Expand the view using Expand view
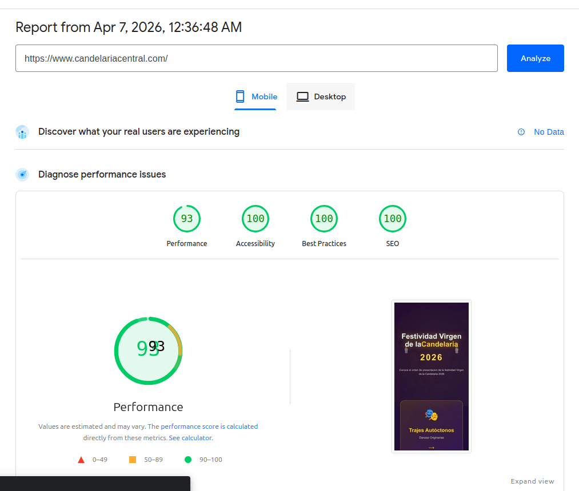579x491 pixels. pos(532,481)
